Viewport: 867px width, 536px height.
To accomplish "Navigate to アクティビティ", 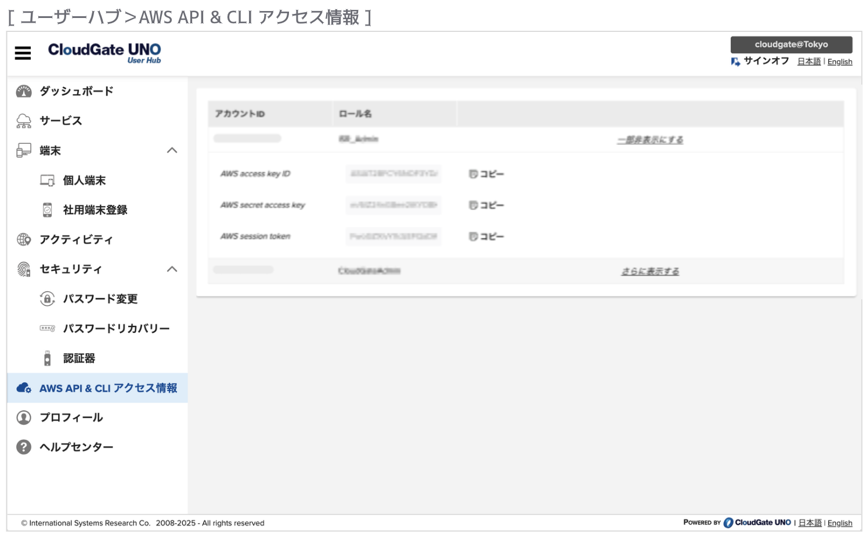I will pyautogui.click(x=76, y=240).
